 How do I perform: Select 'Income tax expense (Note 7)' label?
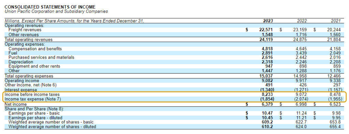pos(33,99)
